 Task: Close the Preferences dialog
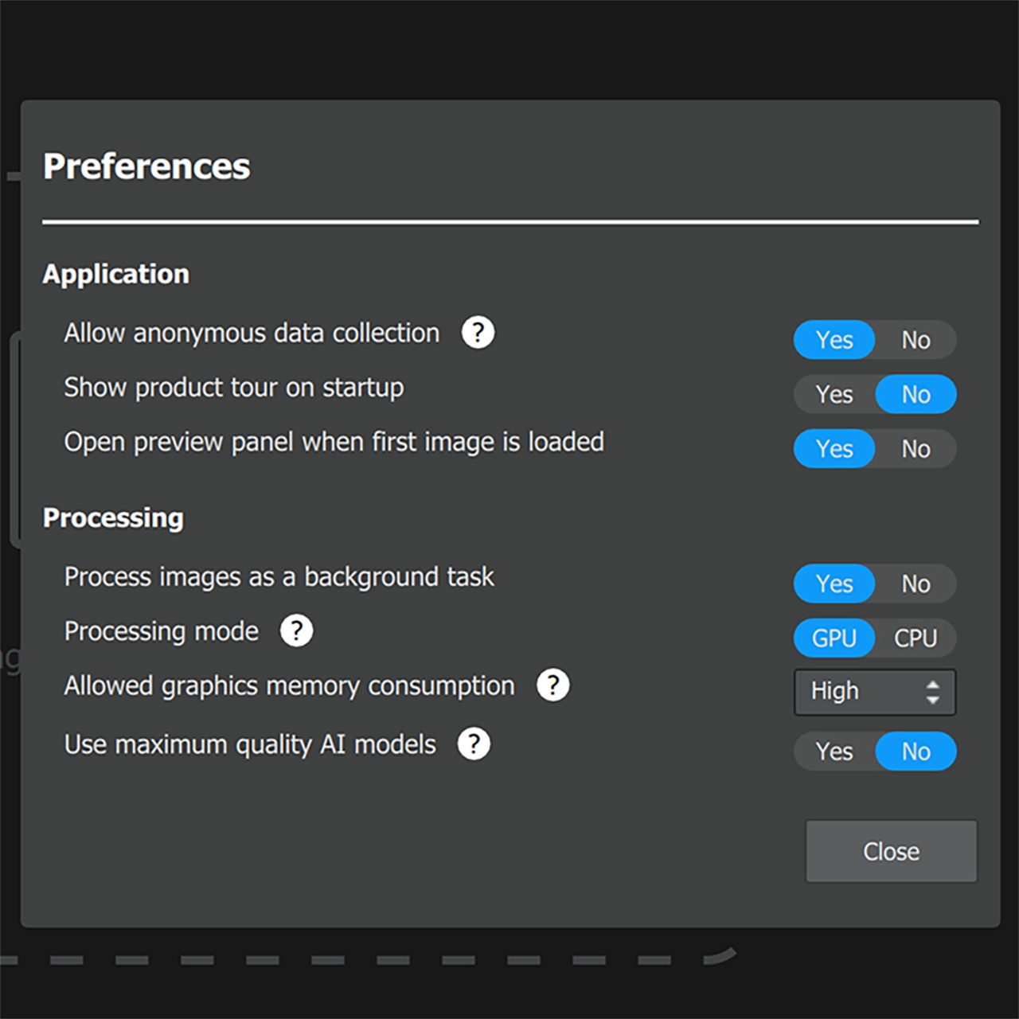(891, 852)
